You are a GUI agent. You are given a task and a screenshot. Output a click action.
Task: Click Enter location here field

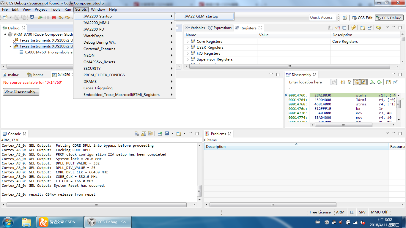(309, 82)
